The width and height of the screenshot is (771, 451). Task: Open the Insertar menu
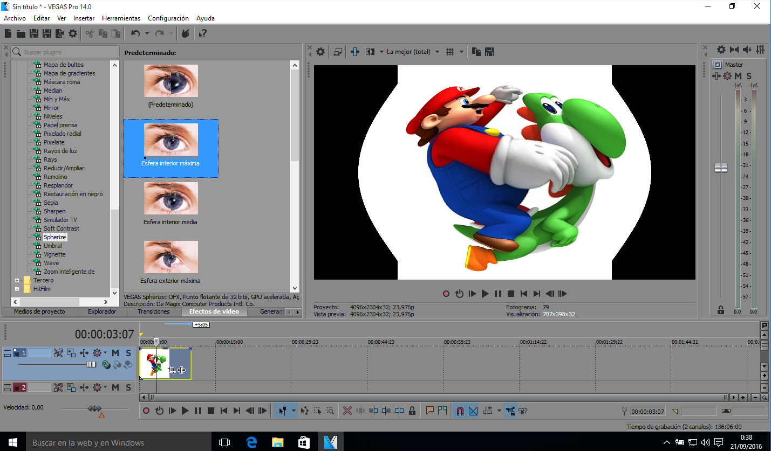(84, 18)
